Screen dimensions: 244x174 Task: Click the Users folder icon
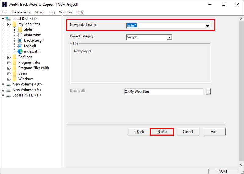click(14, 73)
